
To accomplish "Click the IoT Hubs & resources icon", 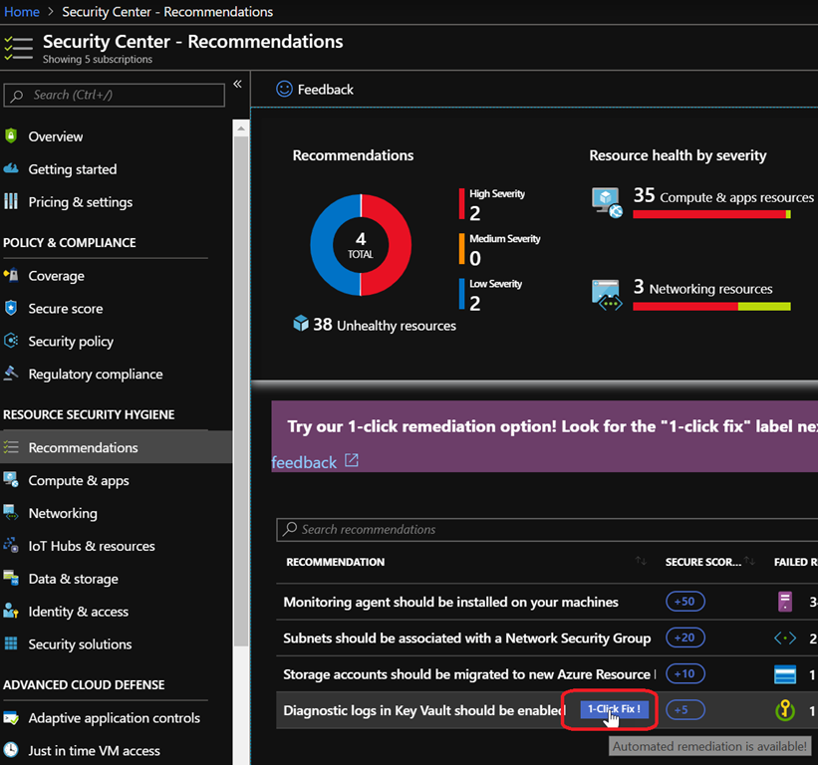I will point(11,546).
